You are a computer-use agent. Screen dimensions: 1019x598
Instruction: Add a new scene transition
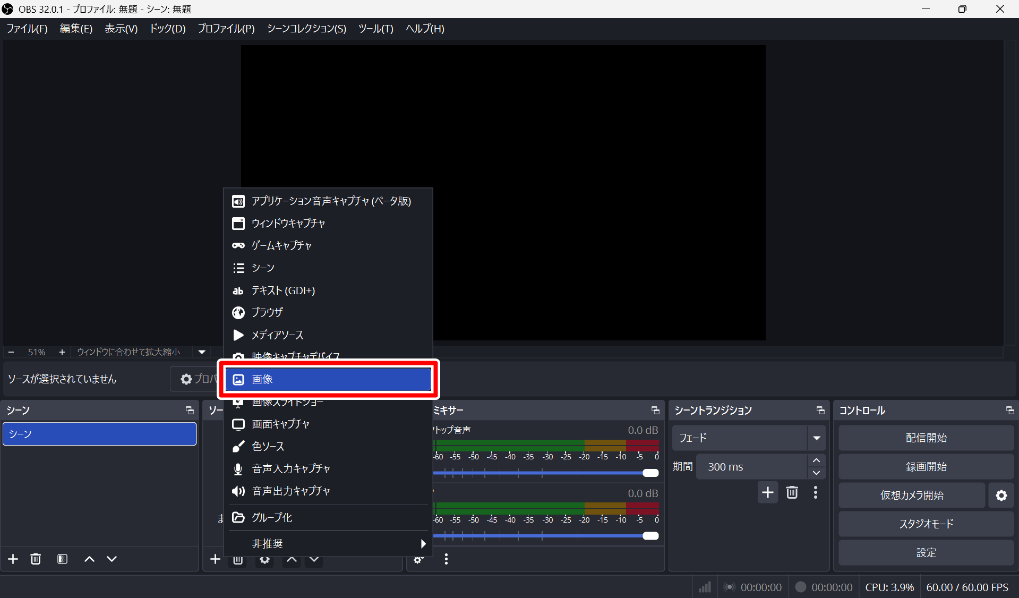point(767,492)
